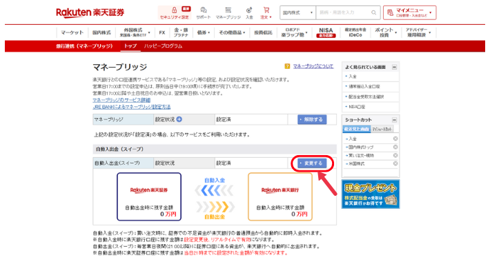The height and width of the screenshot is (262, 490).
Task: Click 銀行連携（マネーブリッジ） in the red bar
Action: click(x=84, y=46)
